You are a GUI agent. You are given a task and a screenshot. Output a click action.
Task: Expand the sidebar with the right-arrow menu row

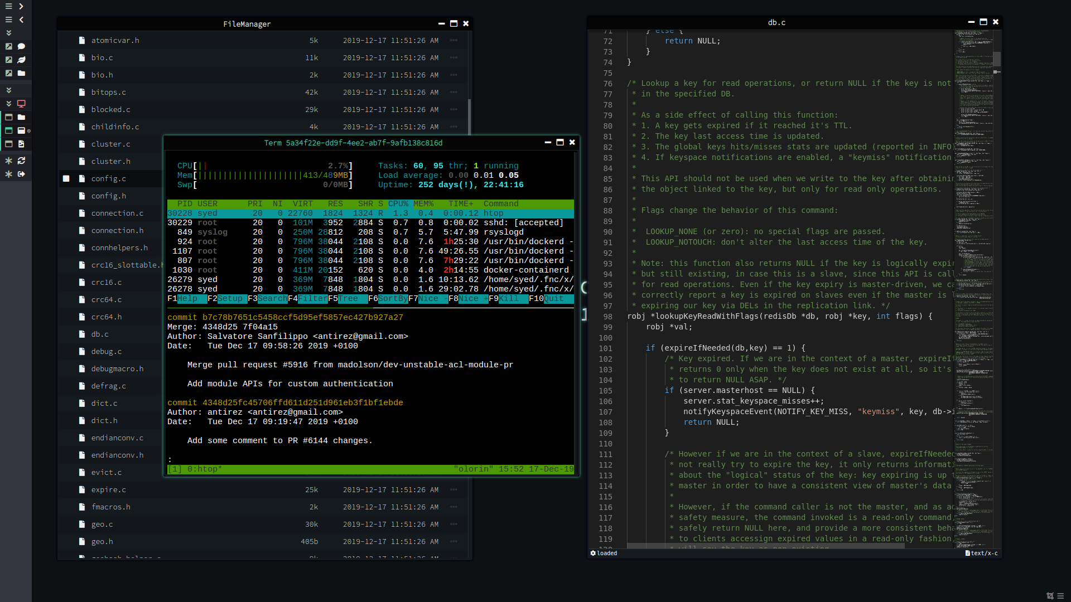15,6
